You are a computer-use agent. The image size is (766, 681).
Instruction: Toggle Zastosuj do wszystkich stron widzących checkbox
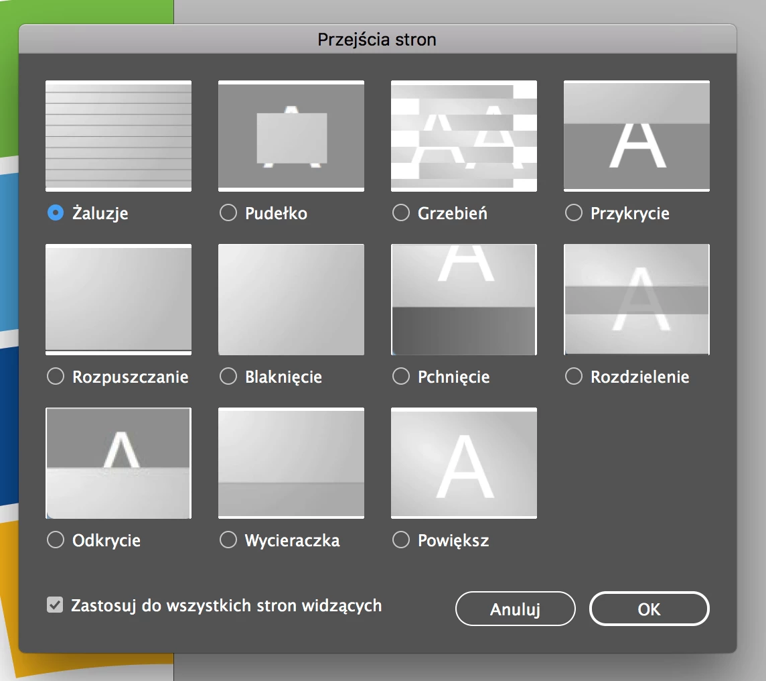coord(55,605)
